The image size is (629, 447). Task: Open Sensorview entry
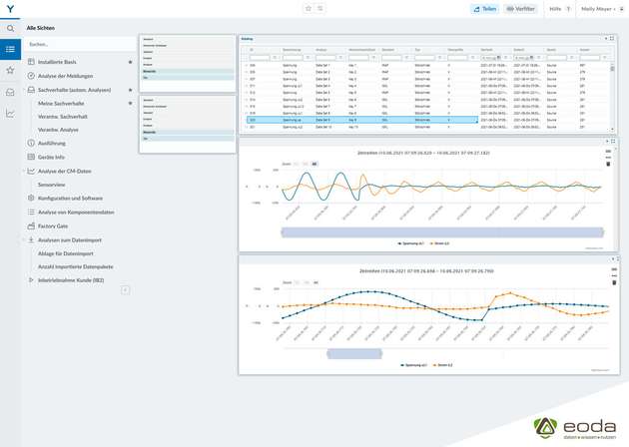tap(51, 185)
